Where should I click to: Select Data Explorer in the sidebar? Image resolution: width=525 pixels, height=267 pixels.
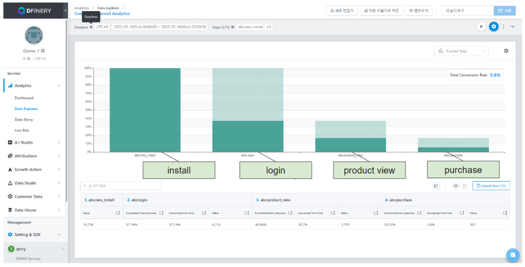pyautogui.click(x=26, y=109)
